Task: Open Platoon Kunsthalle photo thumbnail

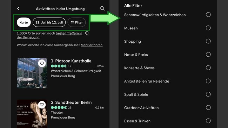Action: 32,73
